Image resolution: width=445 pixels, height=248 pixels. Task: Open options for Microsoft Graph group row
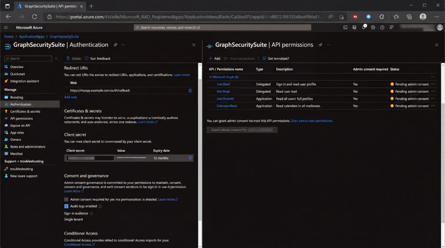433,77
